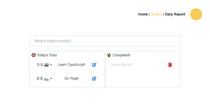Open the To Dos tab
This screenshot has width=210, height=106.
tap(156, 14)
